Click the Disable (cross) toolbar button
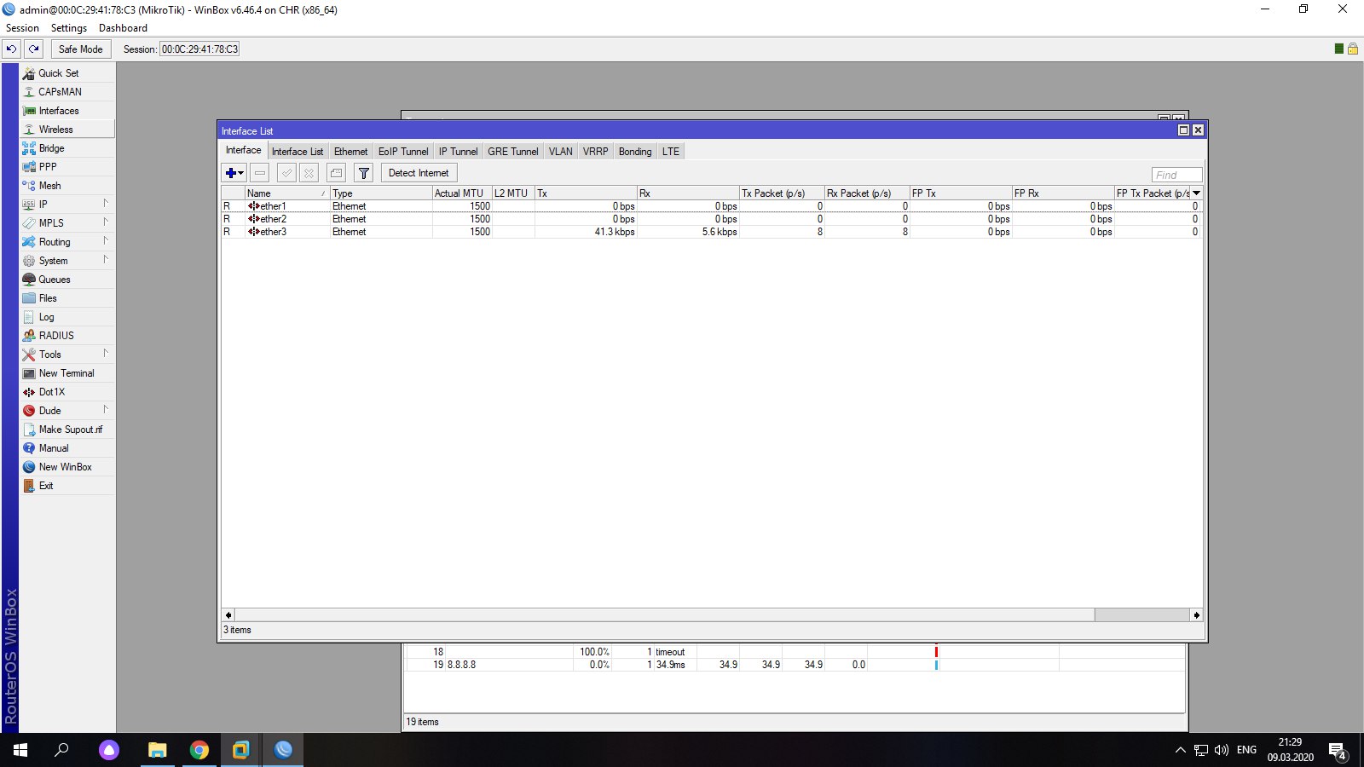The height and width of the screenshot is (767, 1364). pos(309,173)
